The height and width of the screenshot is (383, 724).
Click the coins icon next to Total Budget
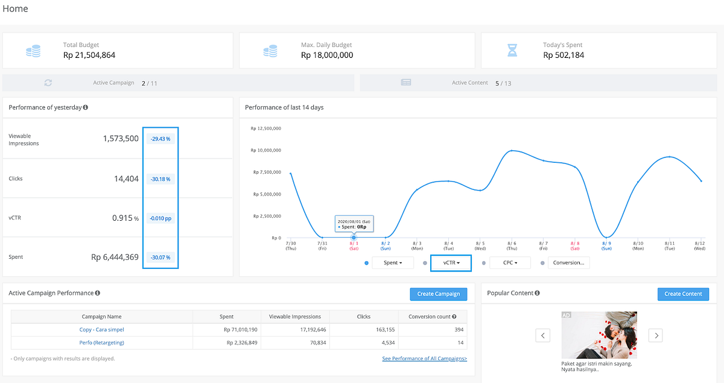(33, 51)
